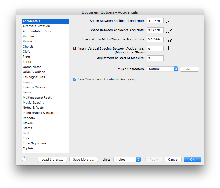Open the Units dropdown
Image resolution: width=220 pixels, height=188 pixels.
coord(127,159)
